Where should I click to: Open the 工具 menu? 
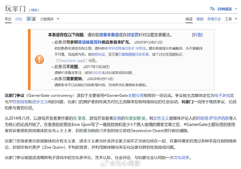coord(231,19)
